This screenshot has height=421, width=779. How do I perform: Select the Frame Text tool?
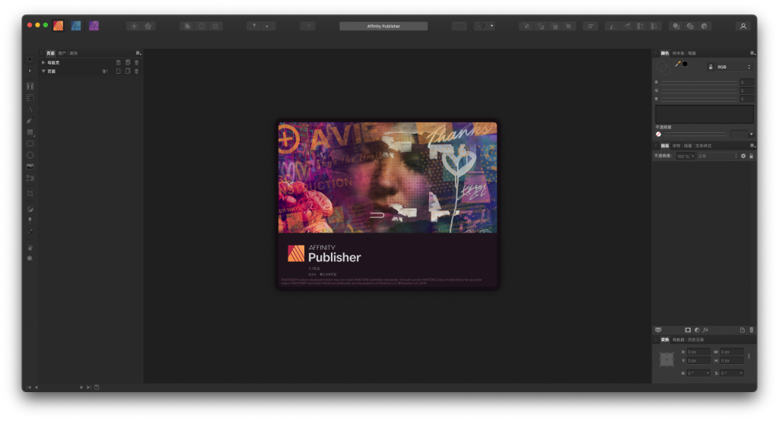tap(30, 87)
